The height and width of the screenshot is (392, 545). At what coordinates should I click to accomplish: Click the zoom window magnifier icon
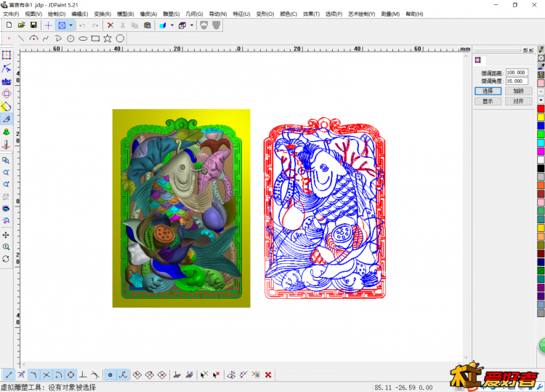pyautogui.click(x=6, y=160)
